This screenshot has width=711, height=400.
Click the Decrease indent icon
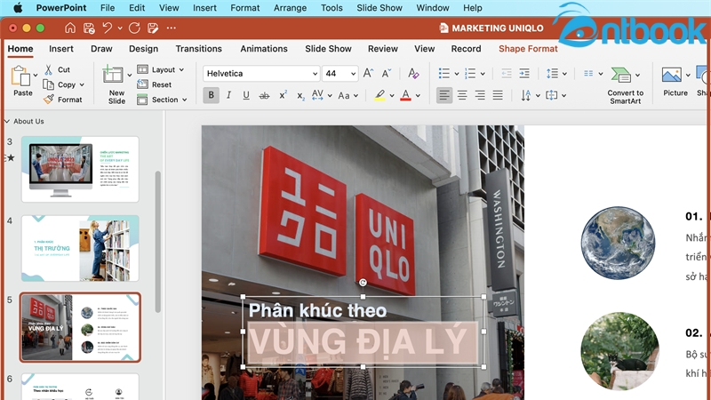506,73
